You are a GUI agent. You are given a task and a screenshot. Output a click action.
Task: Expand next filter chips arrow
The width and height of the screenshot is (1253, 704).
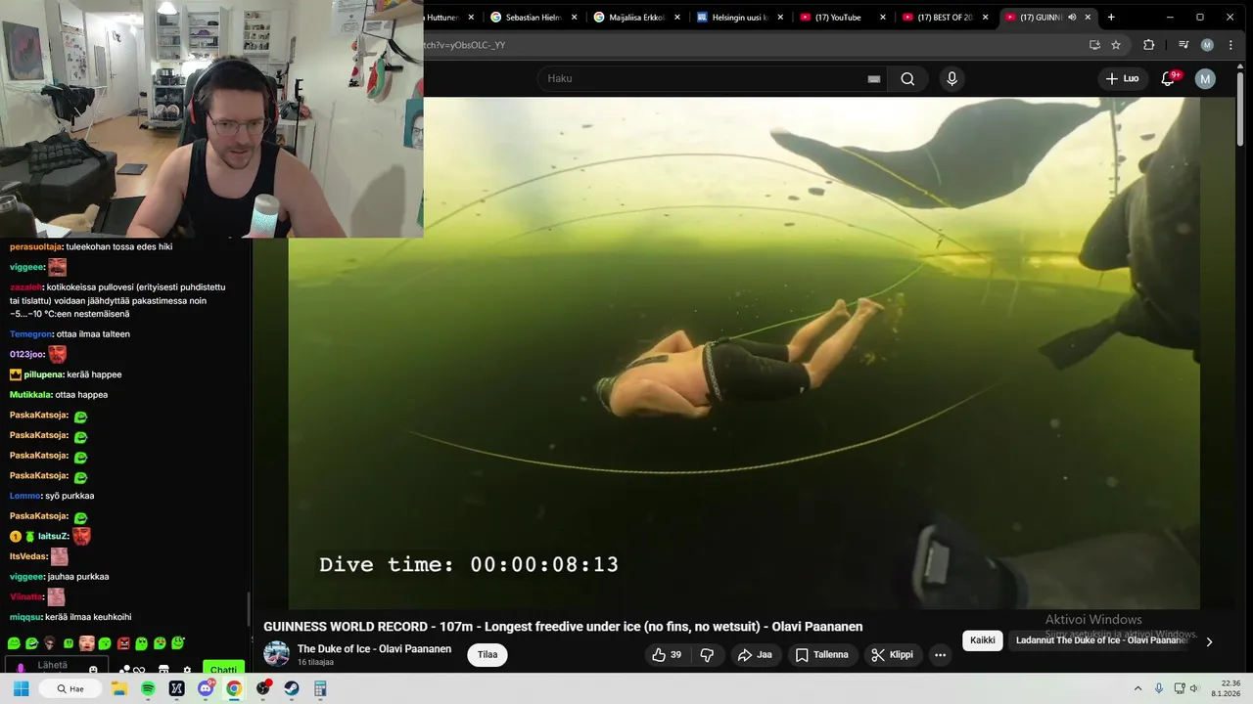1209,641
